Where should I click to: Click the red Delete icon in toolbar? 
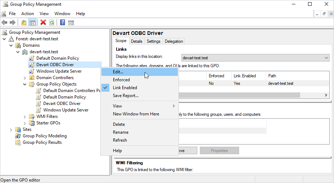click(x=43, y=23)
